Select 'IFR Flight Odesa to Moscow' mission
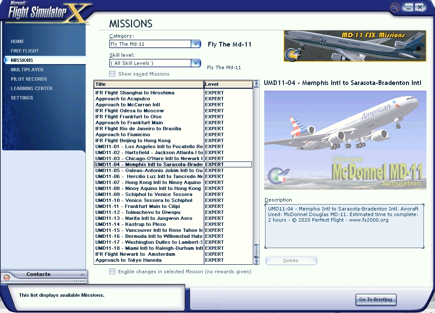The height and width of the screenshot is (313, 435). point(173,111)
